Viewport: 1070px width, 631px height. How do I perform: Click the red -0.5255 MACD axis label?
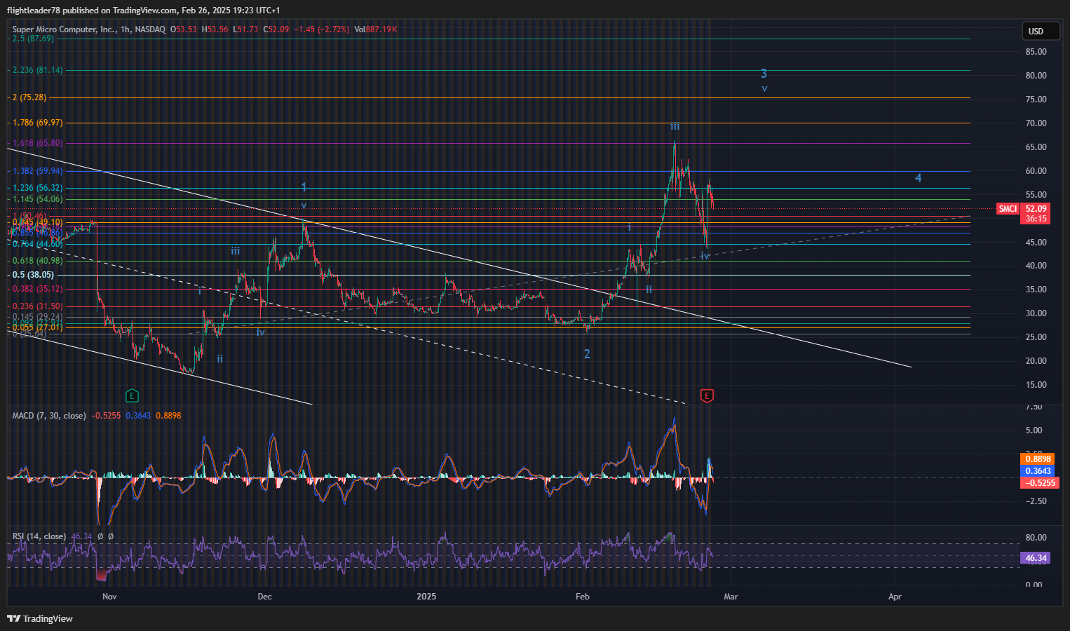(1039, 483)
